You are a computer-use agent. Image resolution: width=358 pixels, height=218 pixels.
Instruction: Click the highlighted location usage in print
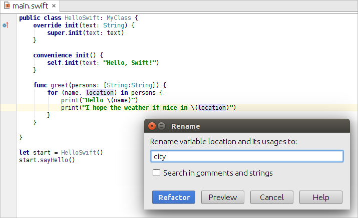pos(212,107)
